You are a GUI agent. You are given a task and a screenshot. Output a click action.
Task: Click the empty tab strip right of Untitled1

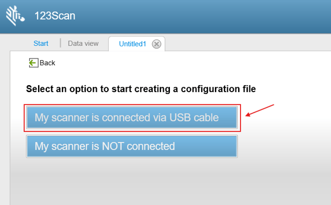coord(247,43)
